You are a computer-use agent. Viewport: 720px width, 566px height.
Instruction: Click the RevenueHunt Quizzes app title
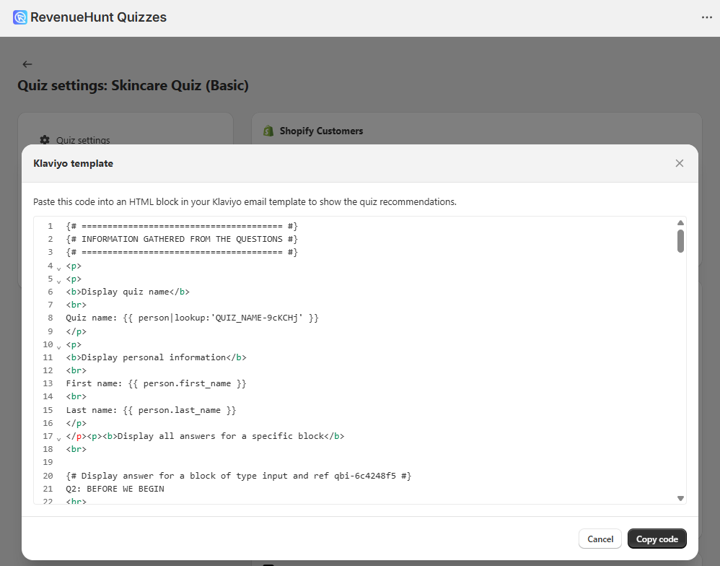(98, 17)
